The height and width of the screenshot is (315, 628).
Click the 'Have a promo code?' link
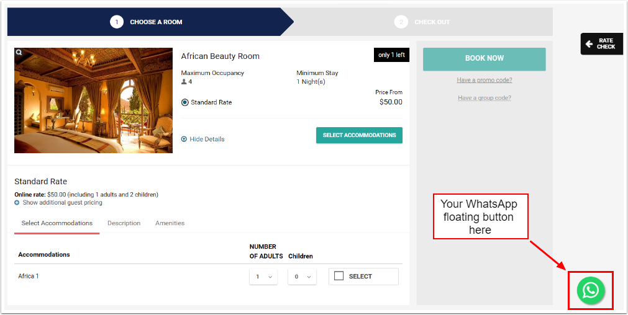(485, 80)
